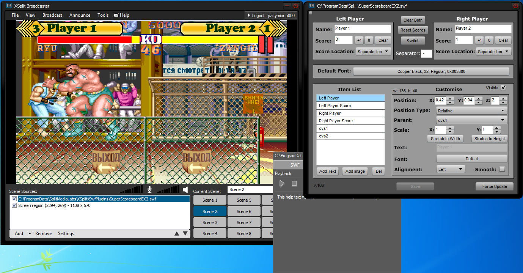Viewport: 523px width, 273px height.
Task: Mute the microphone in XSplit
Action: click(149, 189)
